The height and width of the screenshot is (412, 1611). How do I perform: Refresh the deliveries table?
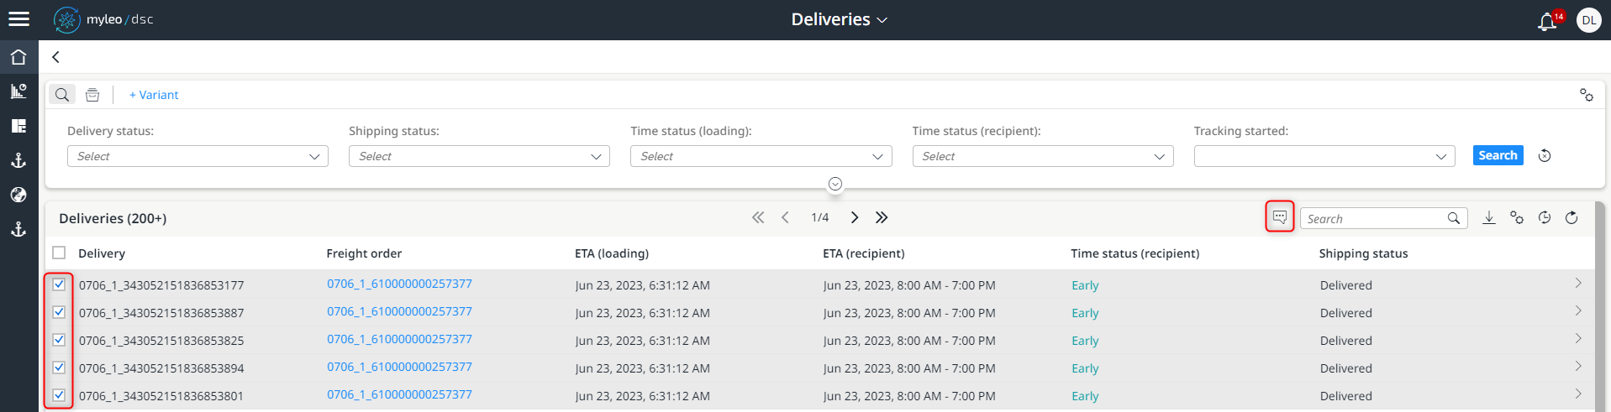coord(1572,217)
